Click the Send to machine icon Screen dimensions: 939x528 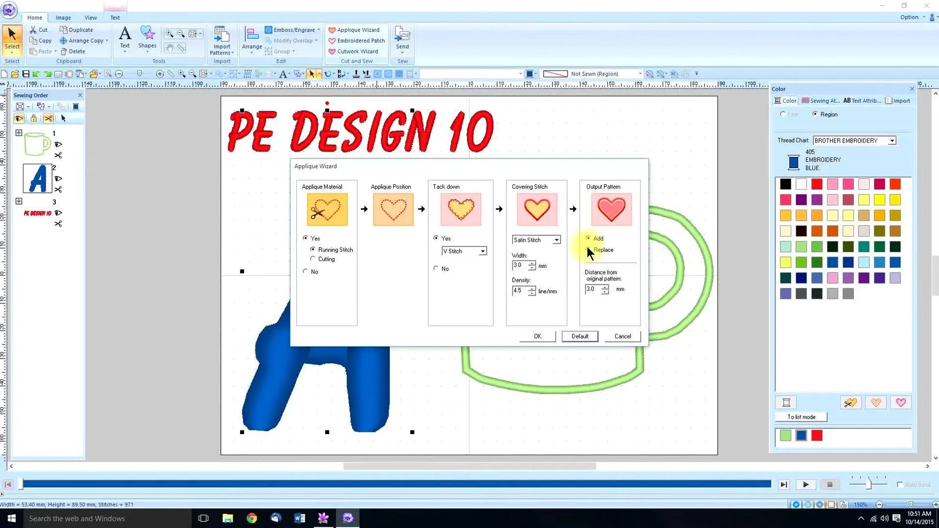coord(403,39)
